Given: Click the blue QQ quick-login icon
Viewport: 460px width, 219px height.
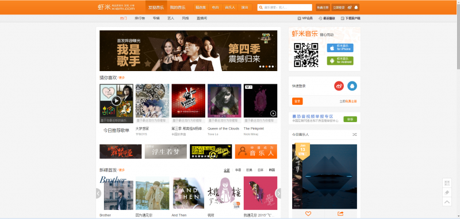Looking at the screenshot, I should click(x=352, y=86).
